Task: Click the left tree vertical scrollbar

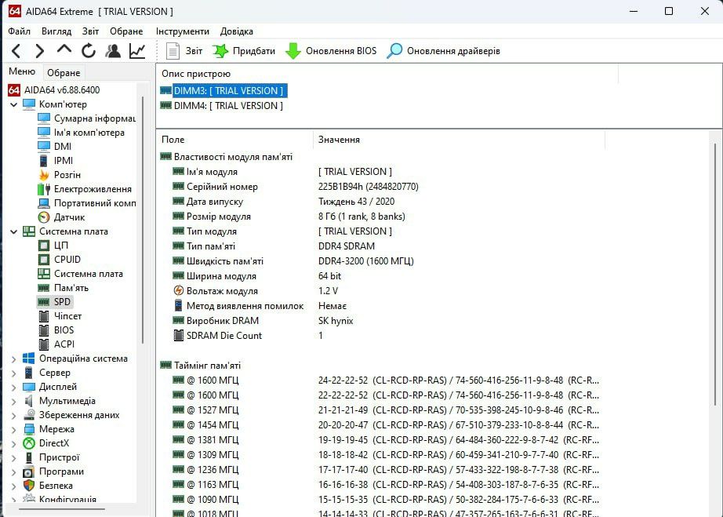Action: 143,220
